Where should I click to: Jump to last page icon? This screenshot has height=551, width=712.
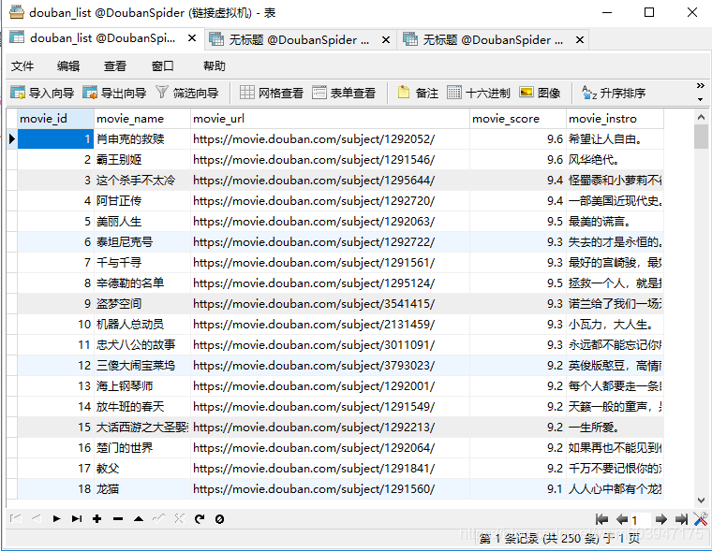pyautogui.click(x=681, y=519)
